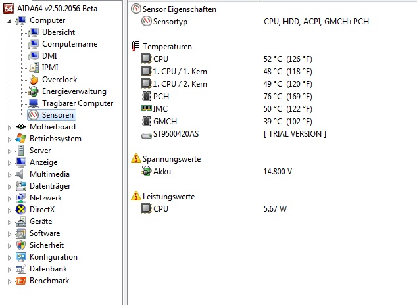Image resolution: width=417 pixels, height=305 pixels.
Task: Click the Datenträger drive icon
Action: click(21, 186)
